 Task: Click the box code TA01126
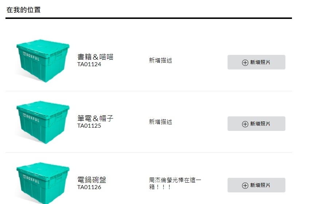pyautogui.click(x=89, y=187)
